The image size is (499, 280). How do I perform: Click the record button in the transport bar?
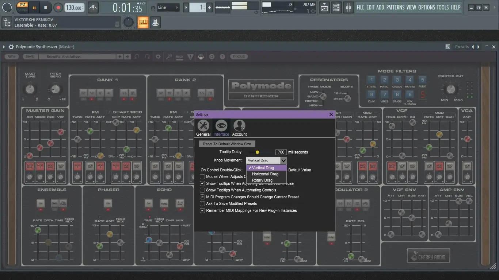point(58,7)
